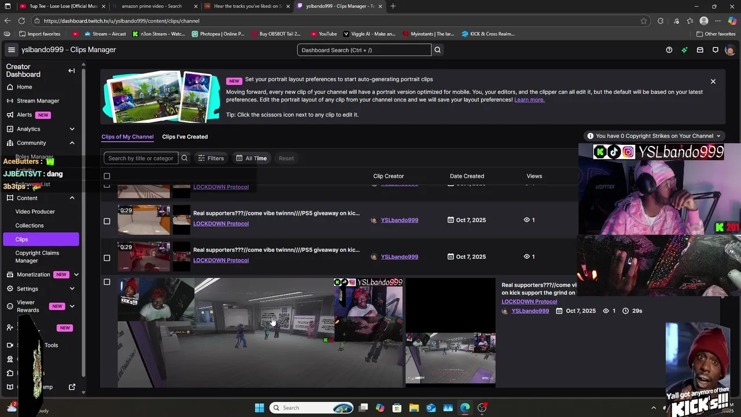
Task: Follow the Learn more link
Action: [x=529, y=100]
